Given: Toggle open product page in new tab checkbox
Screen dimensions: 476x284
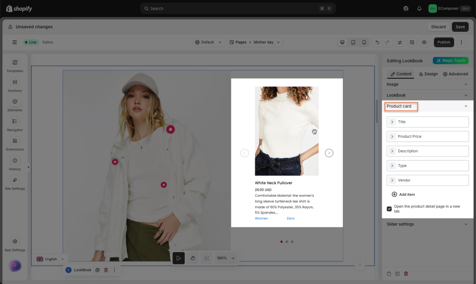Looking at the screenshot, I should click(389, 209).
